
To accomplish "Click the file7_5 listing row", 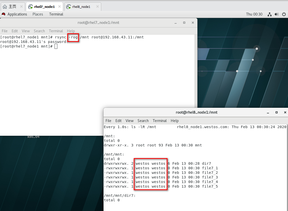I will pos(161,187).
